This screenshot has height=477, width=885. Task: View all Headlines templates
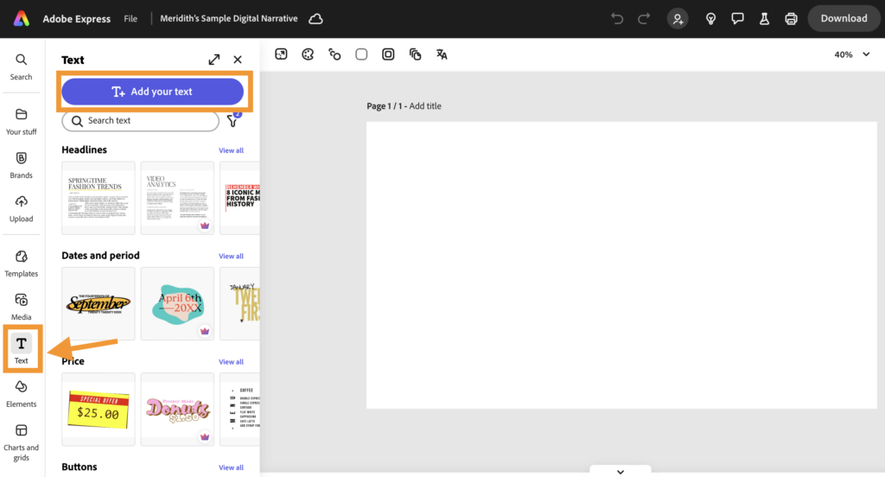tap(231, 150)
